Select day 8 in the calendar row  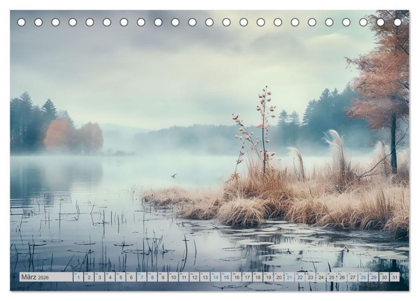pyautogui.click(x=152, y=277)
